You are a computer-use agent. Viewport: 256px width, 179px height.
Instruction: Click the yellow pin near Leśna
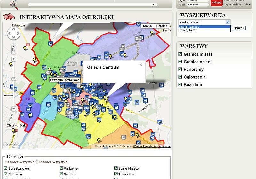pos(152,33)
